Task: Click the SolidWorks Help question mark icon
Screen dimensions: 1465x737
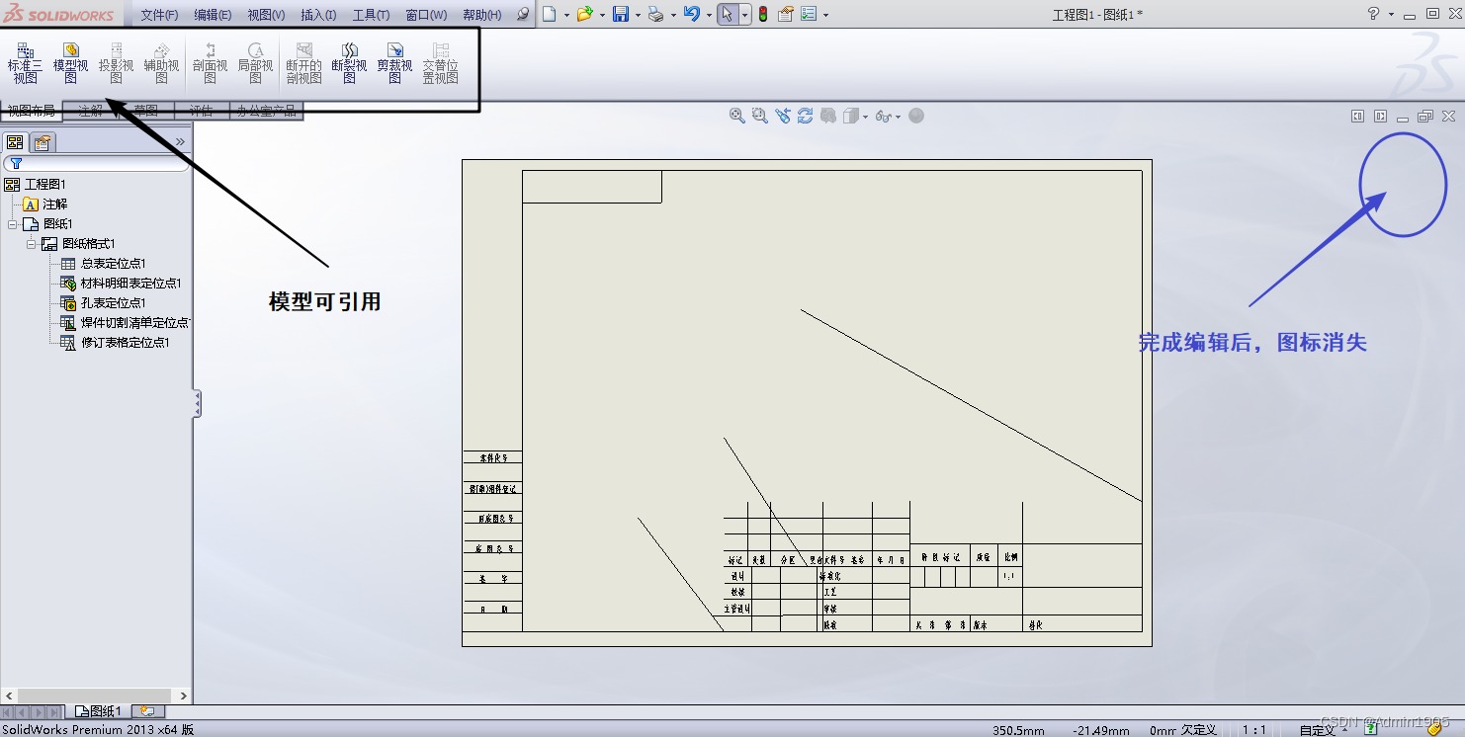Action: [1374, 14]
